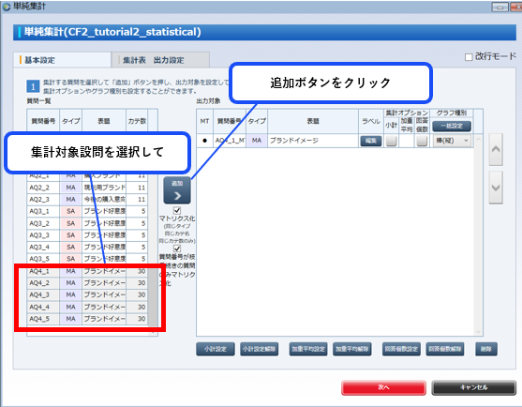Select the 基本設定 tab
Viewport: 522px width, 407px height.
[x=62, y=60]
